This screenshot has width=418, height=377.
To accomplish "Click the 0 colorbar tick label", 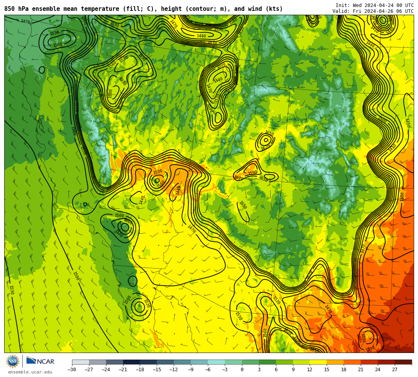I will [x=242, y=370].
